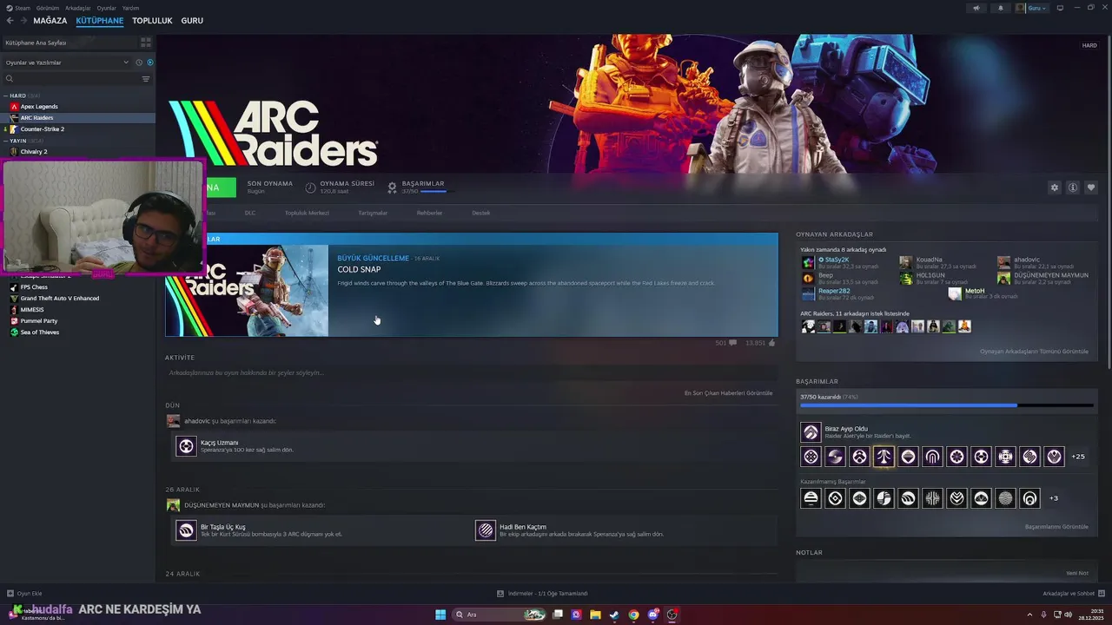
Task: Open Biraz Ayıp Oldu achievement icon
Action: point(811,432)
